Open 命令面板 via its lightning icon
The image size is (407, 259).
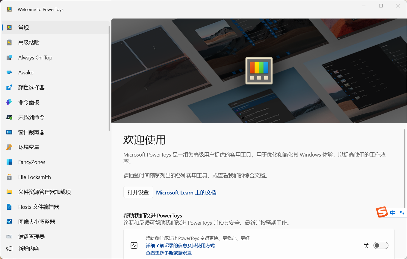pos(9,102)
